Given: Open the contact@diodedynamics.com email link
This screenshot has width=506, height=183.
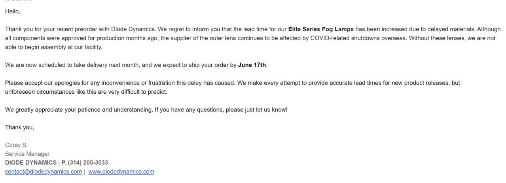Looking at the screenshot, I should [x=44, y=172].
